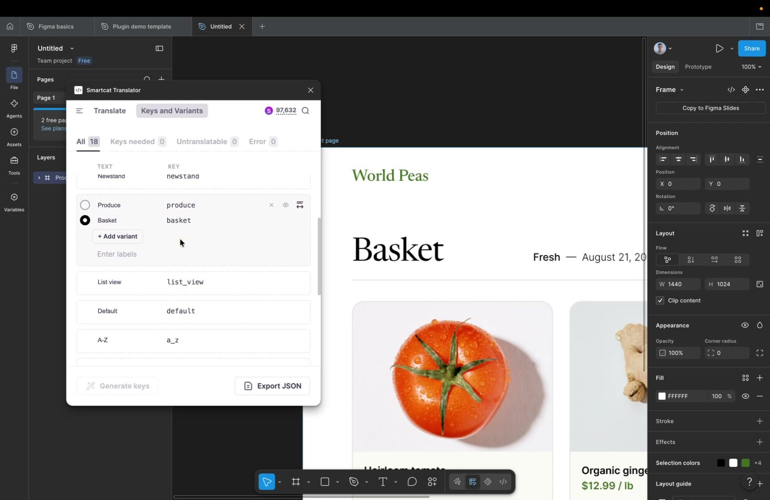Click the Export JSON button
Screen dimensions: 770x500
[272, 386]
